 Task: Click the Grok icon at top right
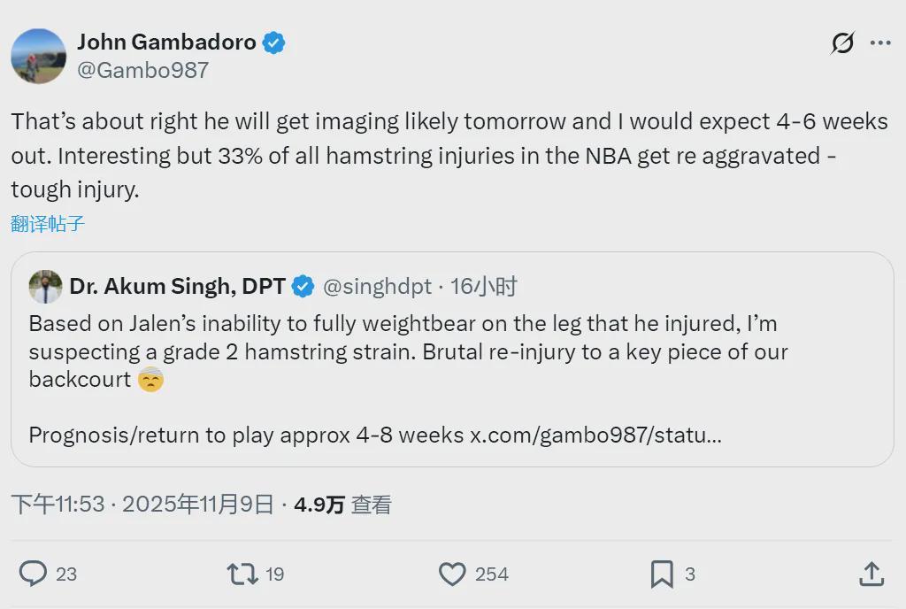(x=842, y=42)
